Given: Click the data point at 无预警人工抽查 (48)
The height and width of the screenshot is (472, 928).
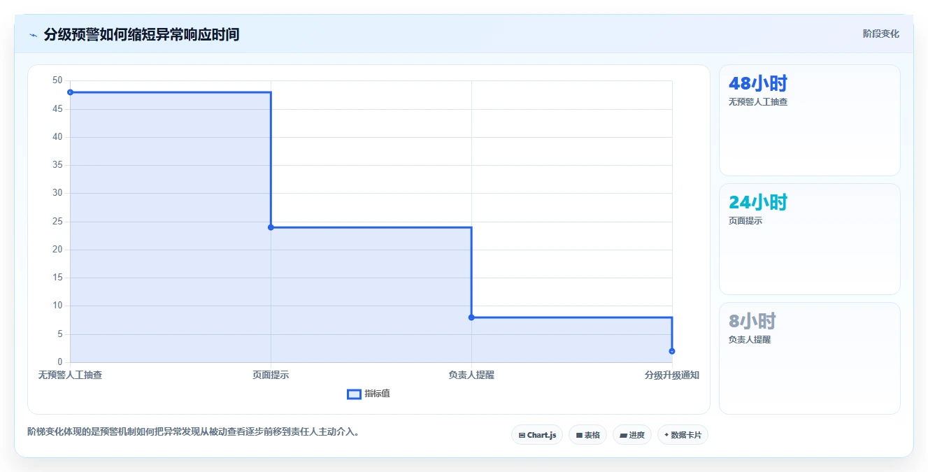Looking at the screenshot, I should [x=70, y=92].
